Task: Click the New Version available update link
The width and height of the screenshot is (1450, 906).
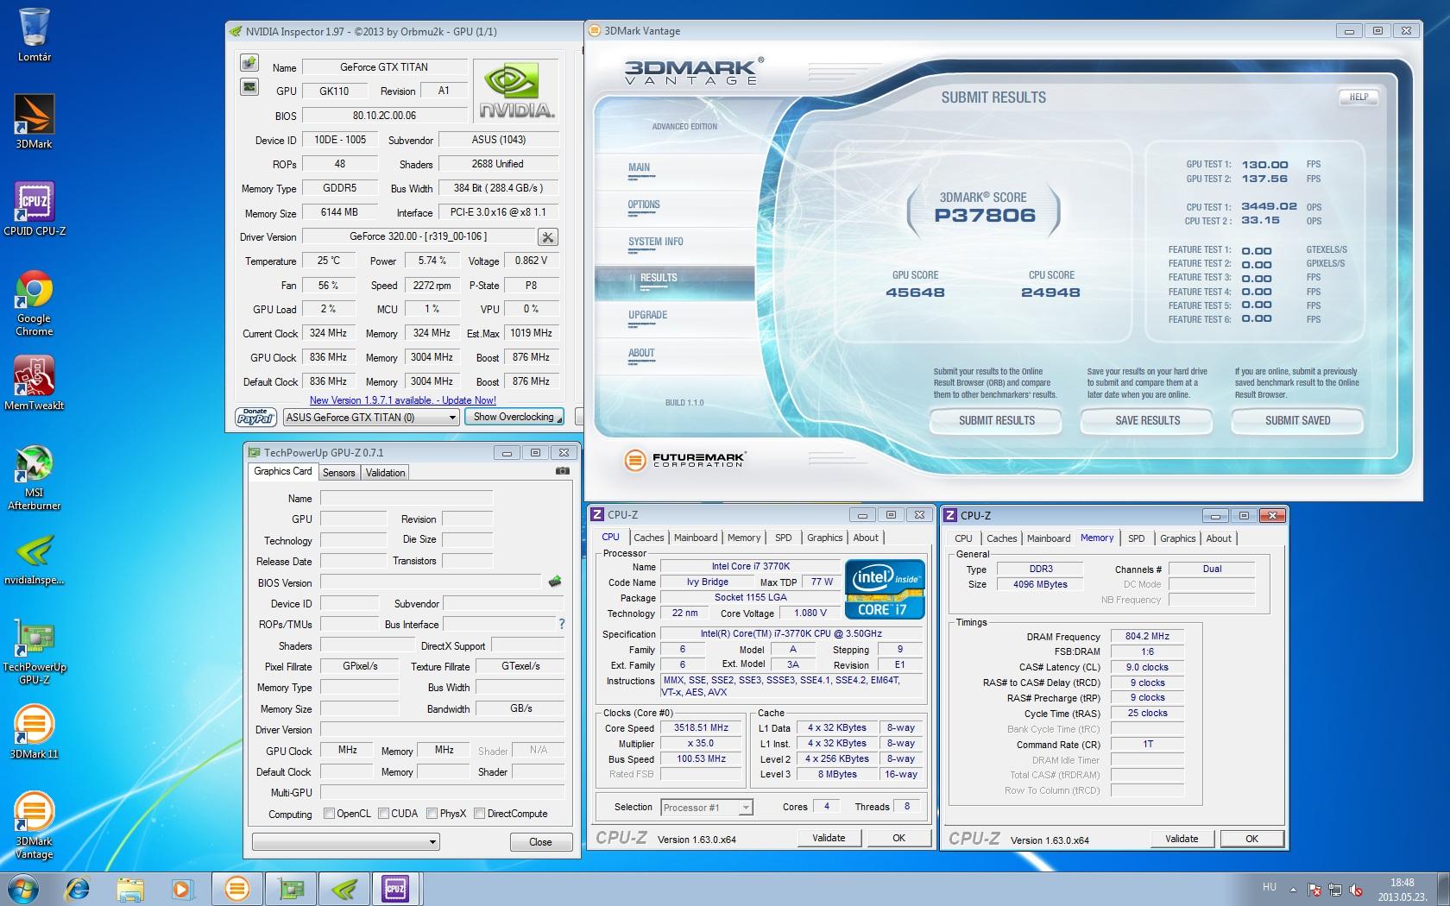Action: point(402,400)
